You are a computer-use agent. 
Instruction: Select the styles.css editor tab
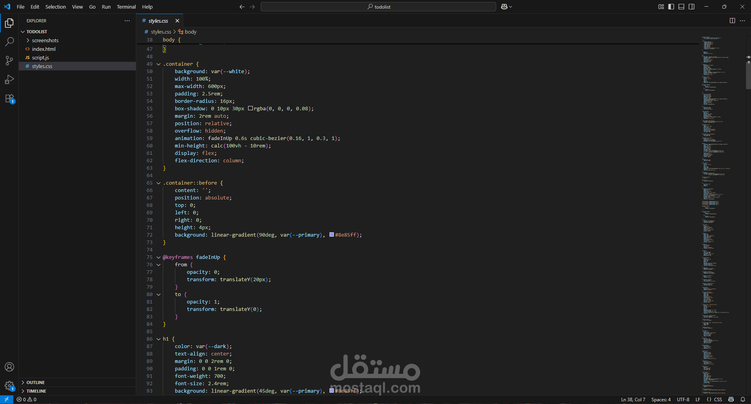pos(160,21)
